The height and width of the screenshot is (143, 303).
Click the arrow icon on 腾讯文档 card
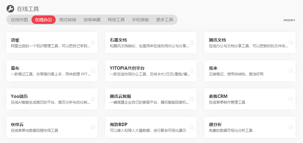pyautogui.click(x=291, y=43)
